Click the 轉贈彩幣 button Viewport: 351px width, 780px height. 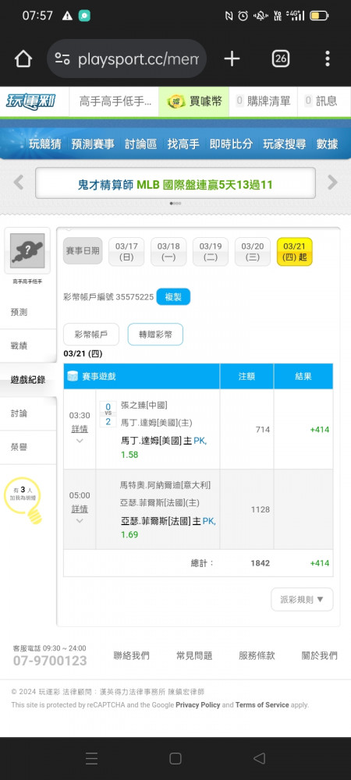pos(155,335)
